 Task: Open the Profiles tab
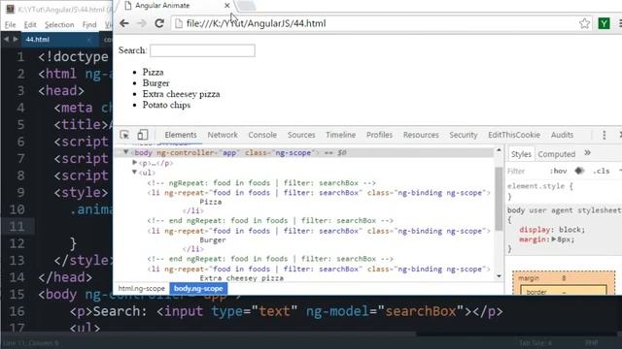379,135
